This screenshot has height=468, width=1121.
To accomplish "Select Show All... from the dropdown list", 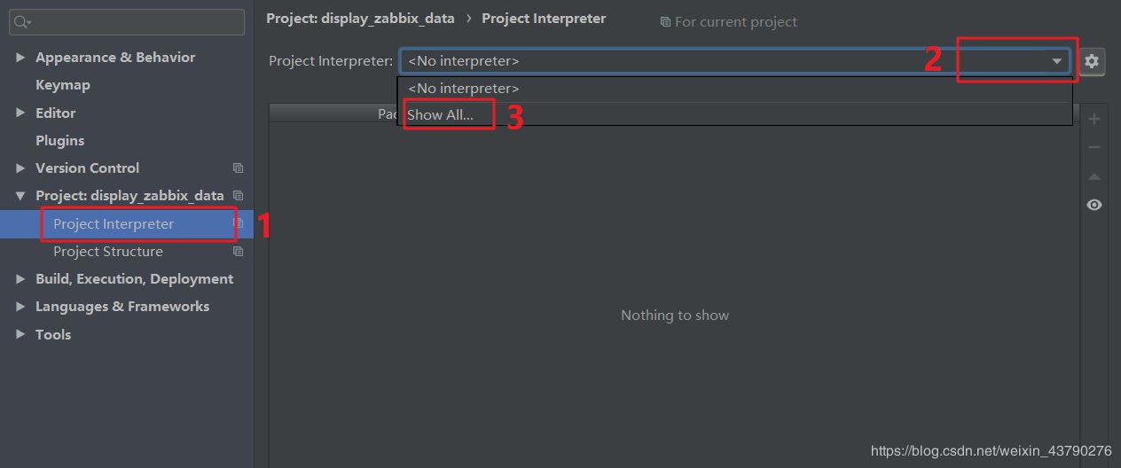I will [x=441, y=115].
